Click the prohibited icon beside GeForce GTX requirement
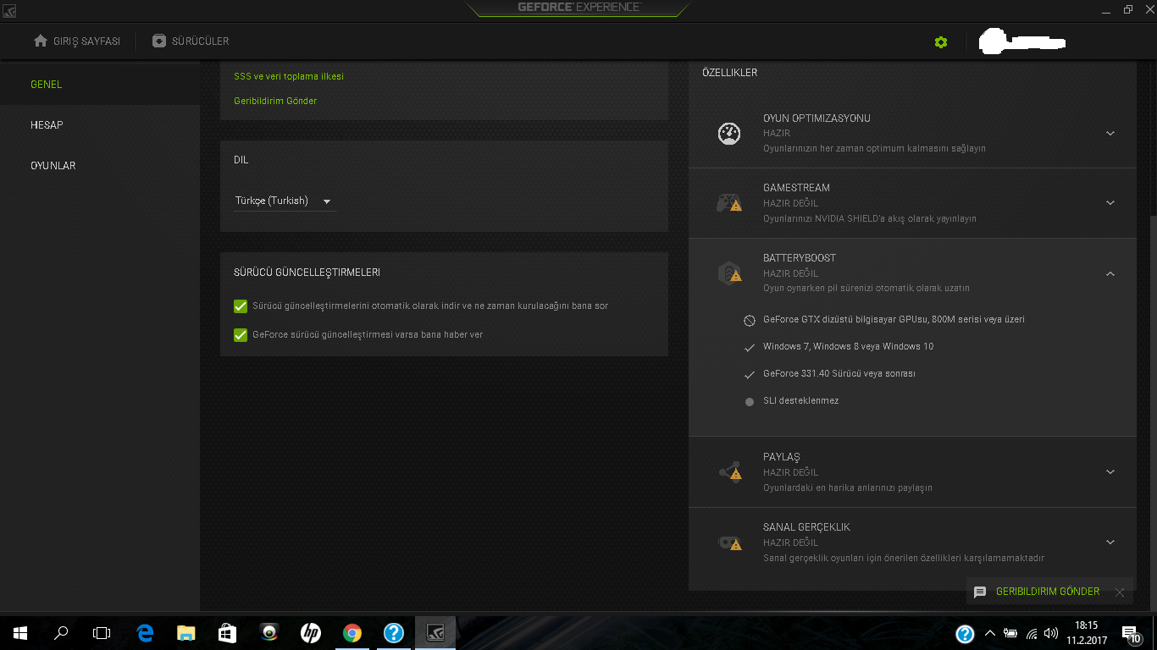 [749, 321]
